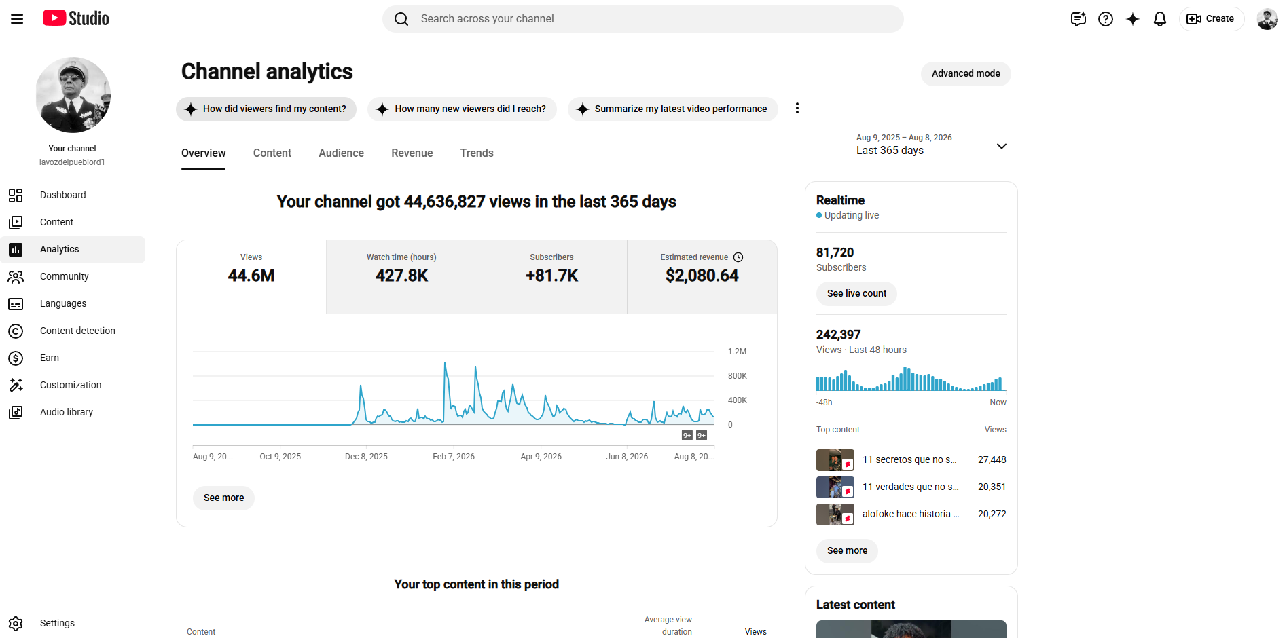
Task: Click the send feedback icon
Action: 1078,19
